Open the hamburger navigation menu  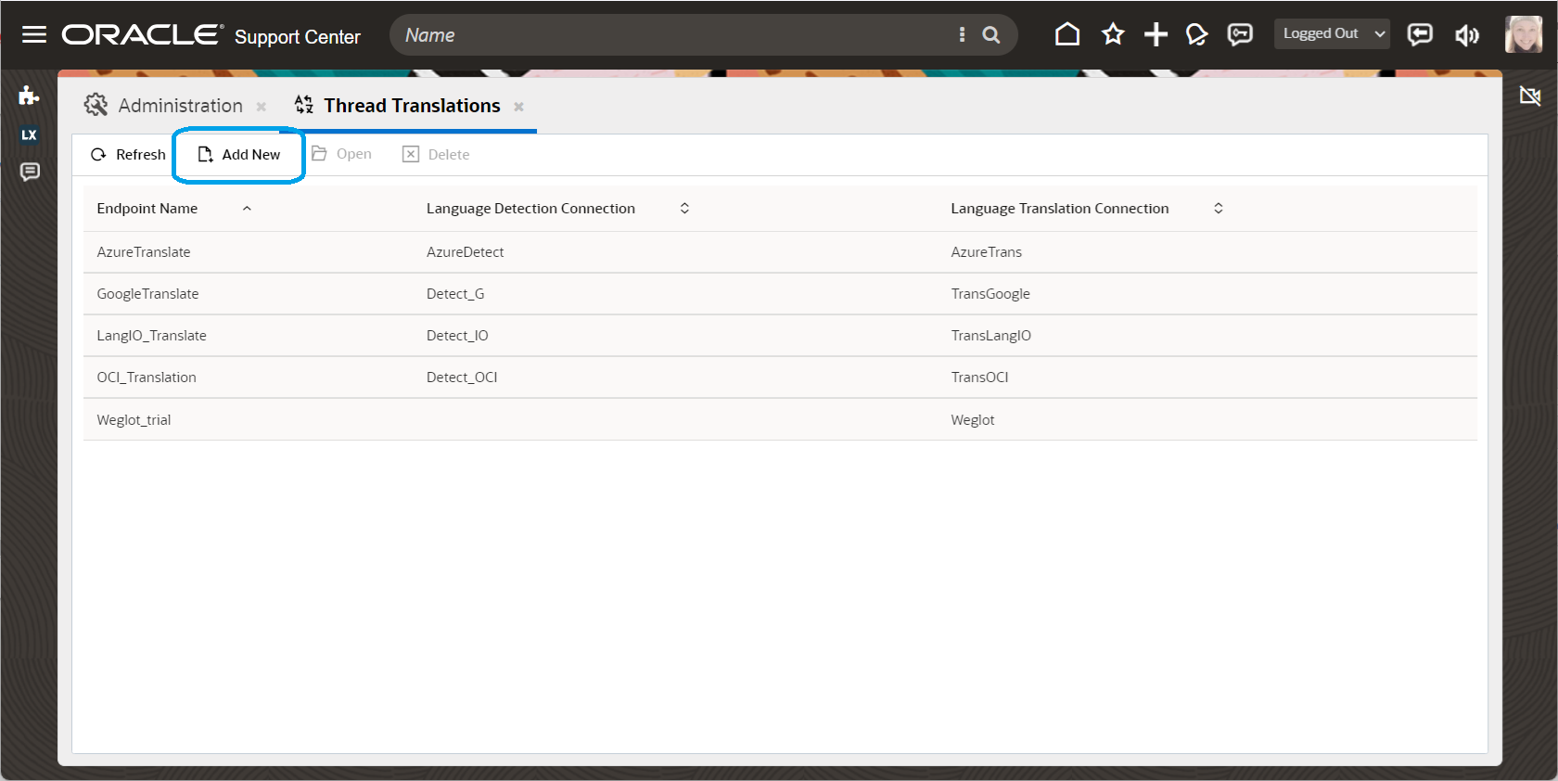point(34,35)
